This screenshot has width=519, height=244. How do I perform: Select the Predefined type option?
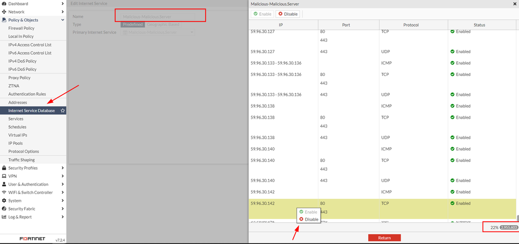click(x=132, y=24)
